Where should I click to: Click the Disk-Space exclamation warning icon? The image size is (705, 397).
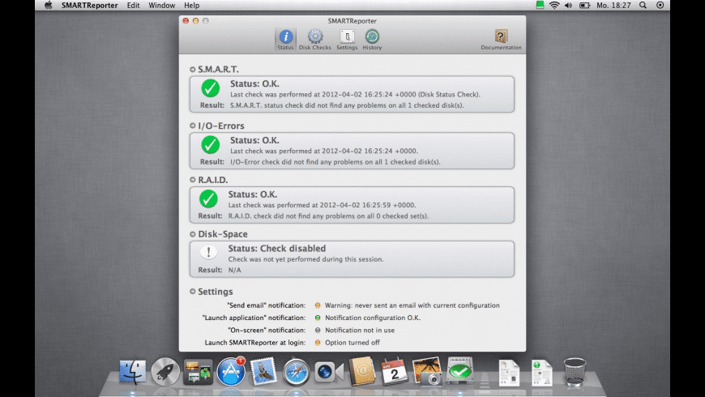209,253
